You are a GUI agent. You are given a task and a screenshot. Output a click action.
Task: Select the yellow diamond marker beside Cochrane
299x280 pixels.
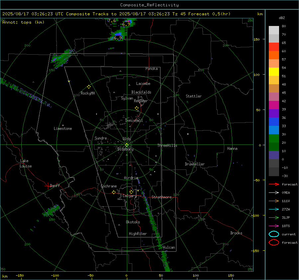pyautogui.click(x=114, y=192)
